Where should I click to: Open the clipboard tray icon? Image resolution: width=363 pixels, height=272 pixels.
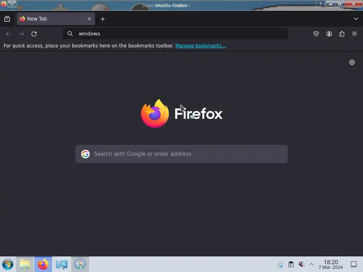pyautogui.click(x=291, y=264)
